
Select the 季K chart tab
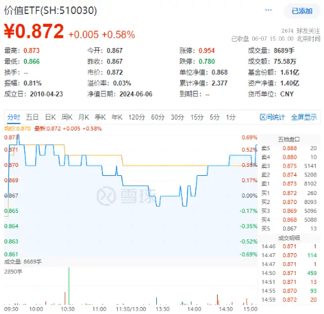(101, 117)
